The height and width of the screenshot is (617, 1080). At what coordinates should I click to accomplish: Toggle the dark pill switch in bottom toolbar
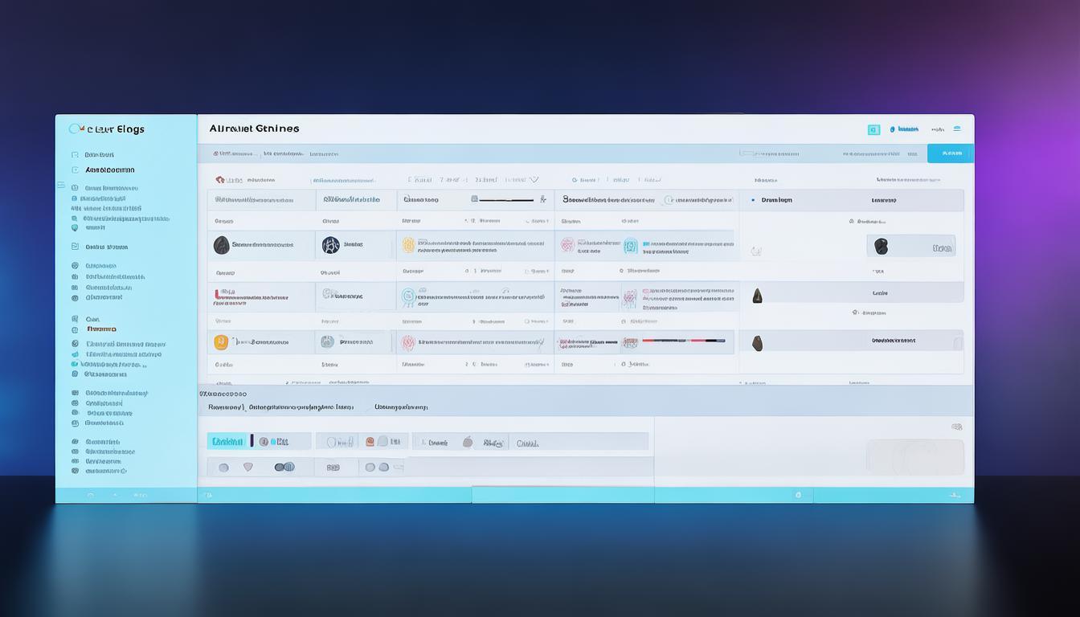click(x=252, y=441)
